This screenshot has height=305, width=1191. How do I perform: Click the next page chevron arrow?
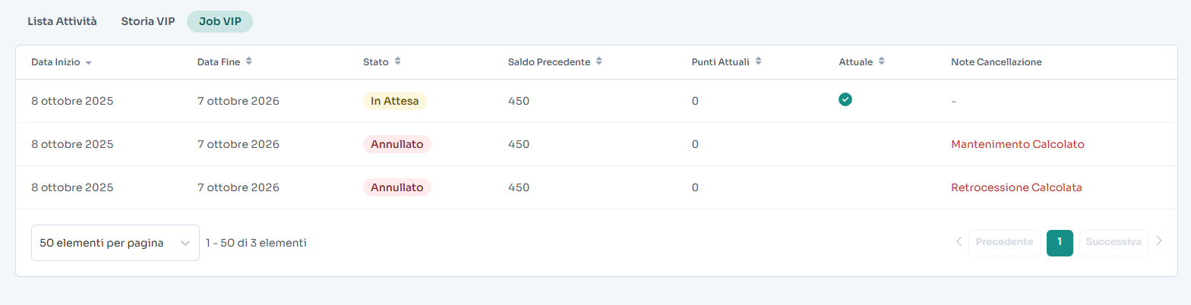pos(1159,242)
